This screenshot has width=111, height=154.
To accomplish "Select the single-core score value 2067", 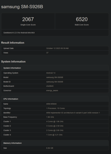I will (28, 19).
